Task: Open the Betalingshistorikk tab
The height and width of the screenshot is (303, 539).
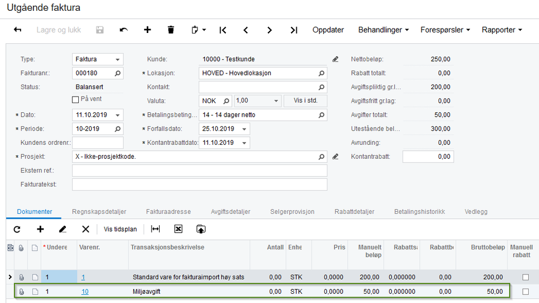Action: (419, 212)
